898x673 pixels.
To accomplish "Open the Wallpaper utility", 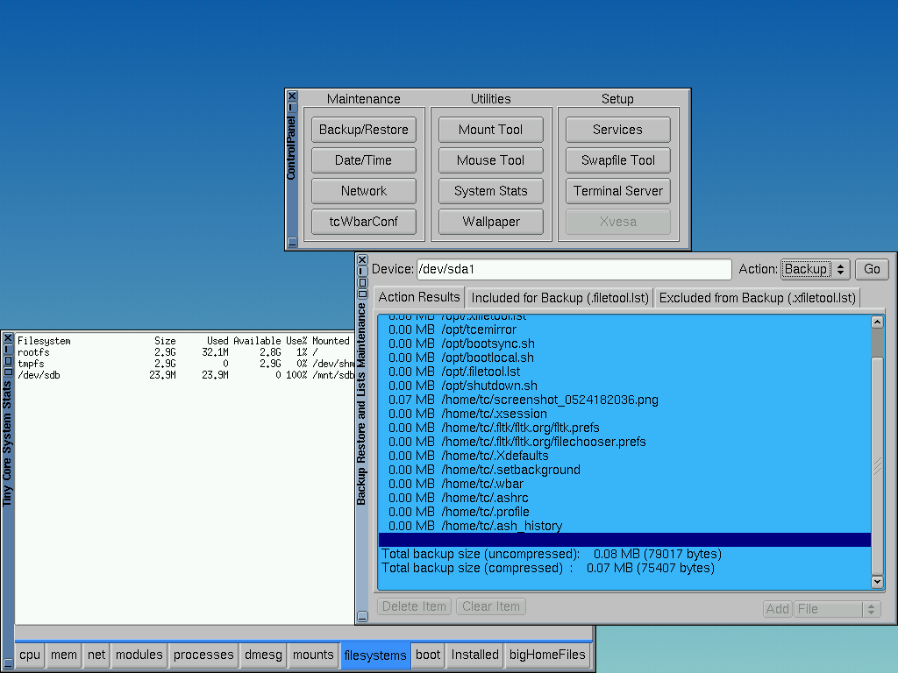I will 491,222.
